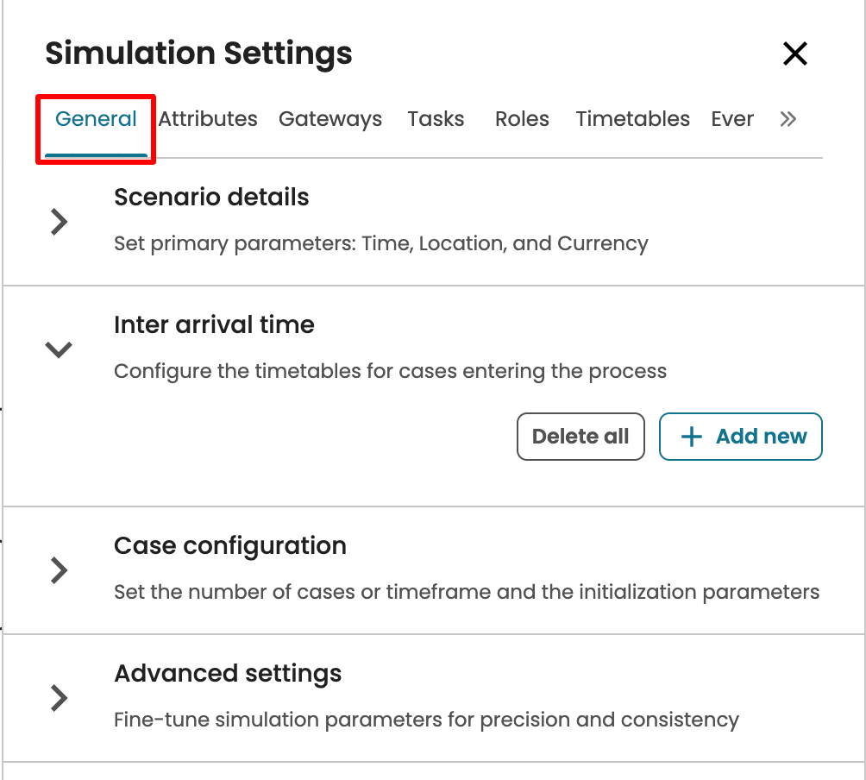Collapse Inter arrival time chevron arrow
Screen dimensions: 866x780
tap(59, 349)
